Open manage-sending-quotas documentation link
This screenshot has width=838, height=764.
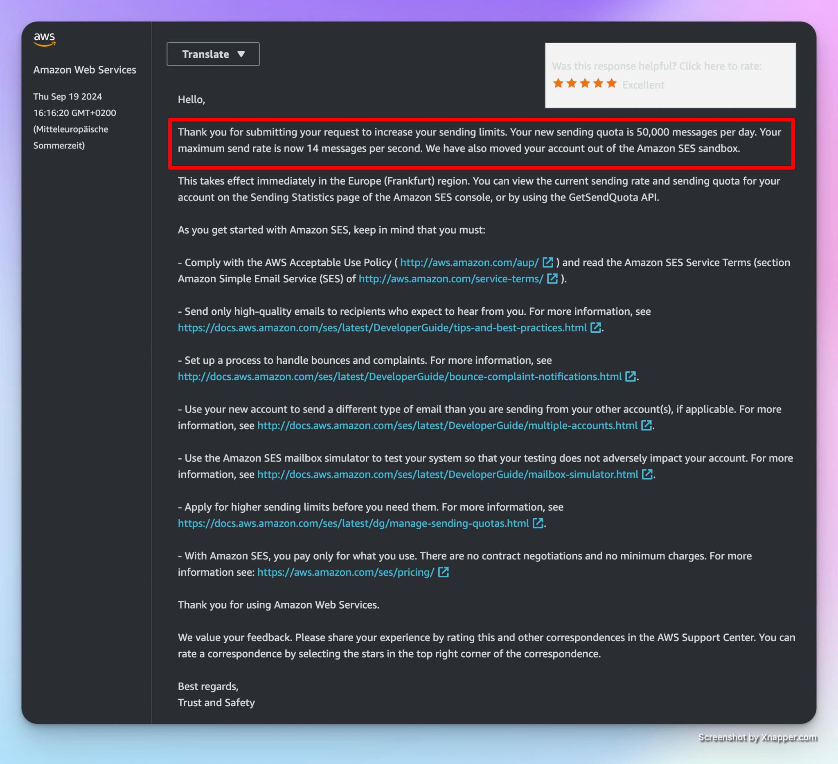(x=353, y=523)
